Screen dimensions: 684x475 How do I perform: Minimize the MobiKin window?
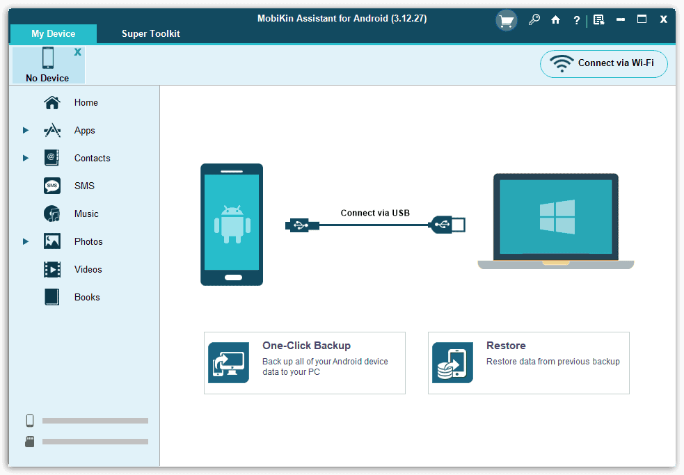click(620, 19)
